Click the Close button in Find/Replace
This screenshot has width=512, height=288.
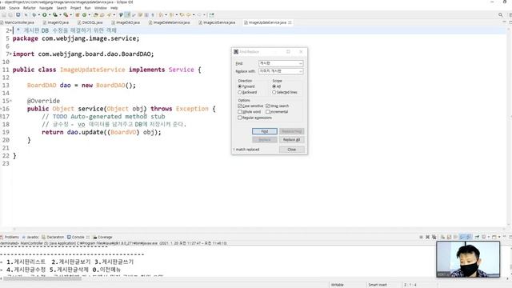(x=291, y=150)
